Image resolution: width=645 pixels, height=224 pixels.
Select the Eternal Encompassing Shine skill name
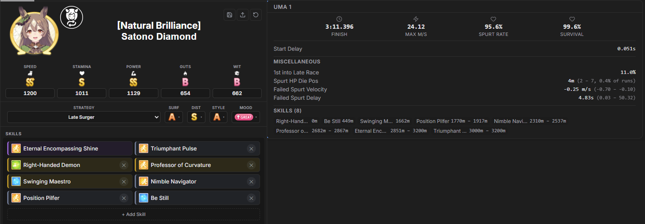[61, 148]
